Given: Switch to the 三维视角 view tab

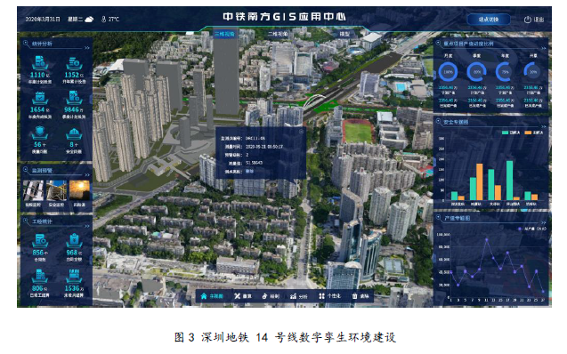Looking at the screenshot, I should pos(224,35).
